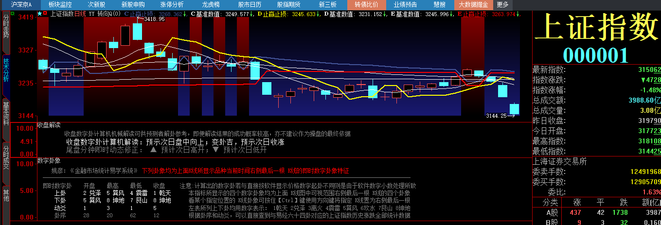The height and width of the screenshot is (225, 661).
Task: Select the 基本资料 side tab
Action: coord(6,113)
